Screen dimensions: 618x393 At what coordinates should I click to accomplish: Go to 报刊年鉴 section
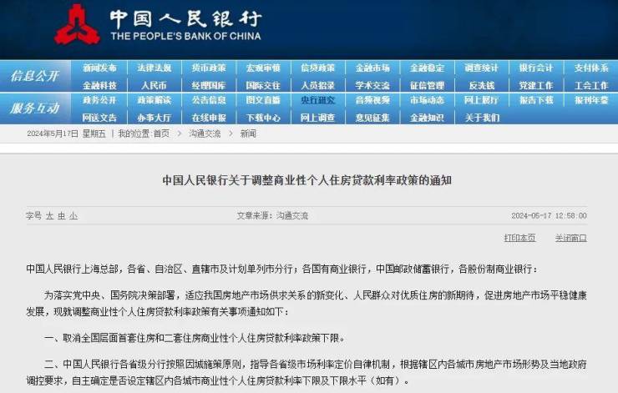(591, 100)
